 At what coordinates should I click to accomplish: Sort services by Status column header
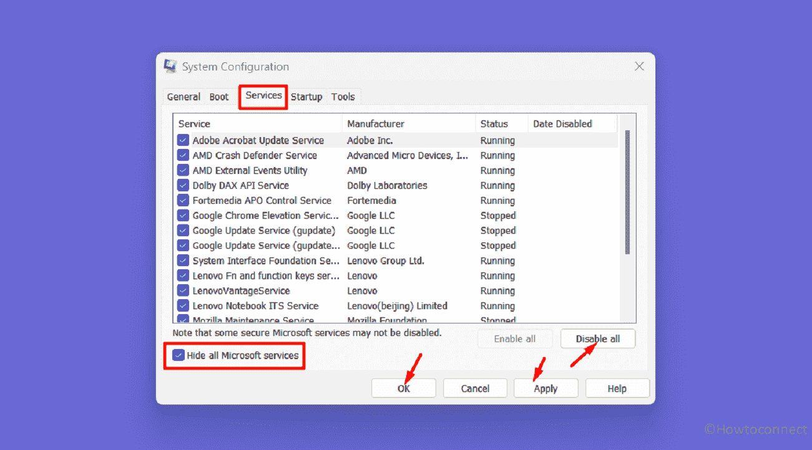coord(494,123)
